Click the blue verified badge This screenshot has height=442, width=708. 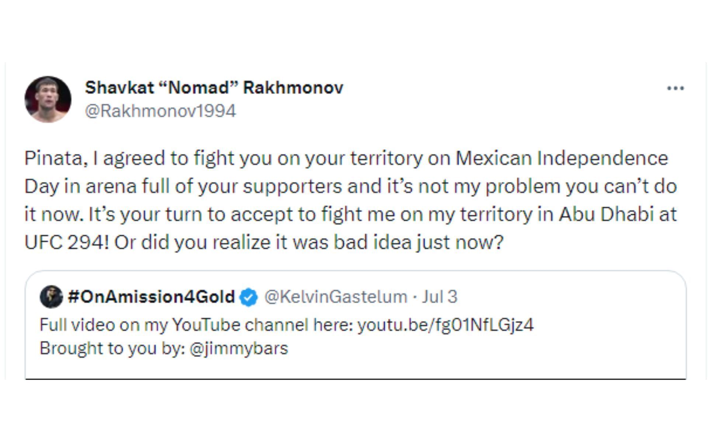249,297
